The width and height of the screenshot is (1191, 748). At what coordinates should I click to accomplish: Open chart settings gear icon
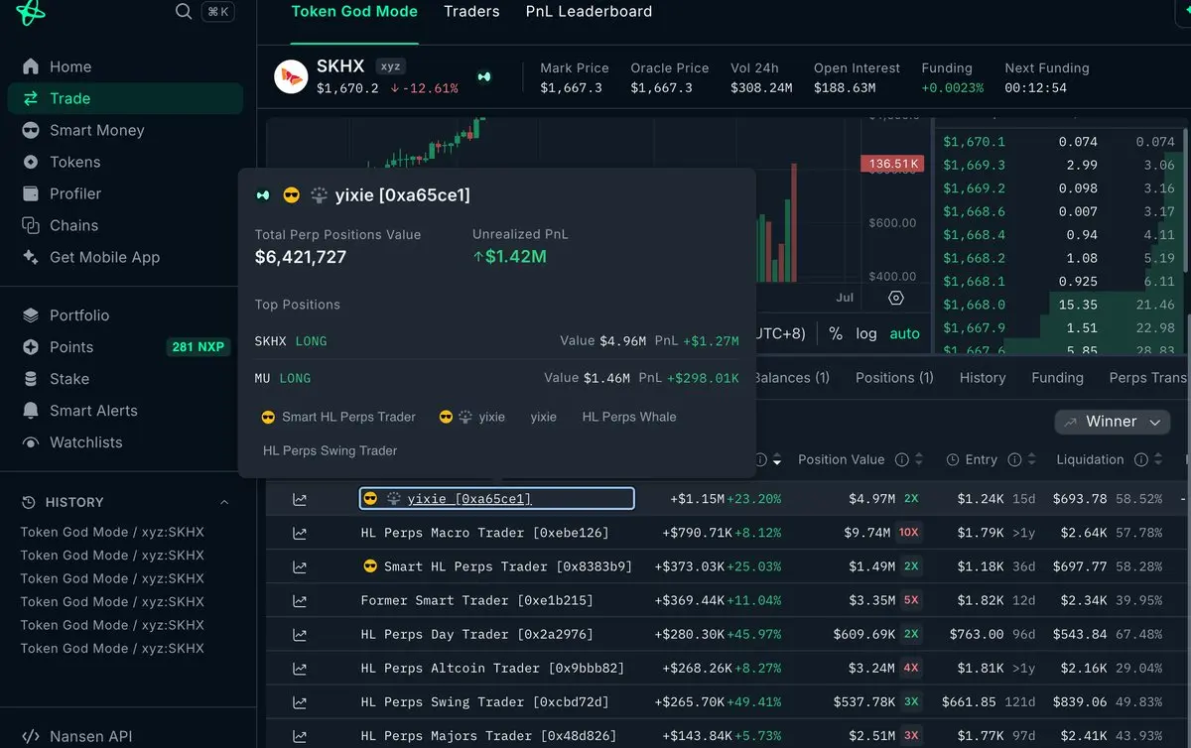point(896,298)
